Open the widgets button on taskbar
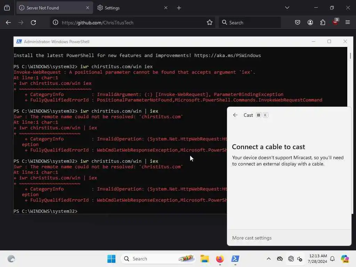Viewport: 356px width, 267px height. pyautogui.click(x=11, y=259)
